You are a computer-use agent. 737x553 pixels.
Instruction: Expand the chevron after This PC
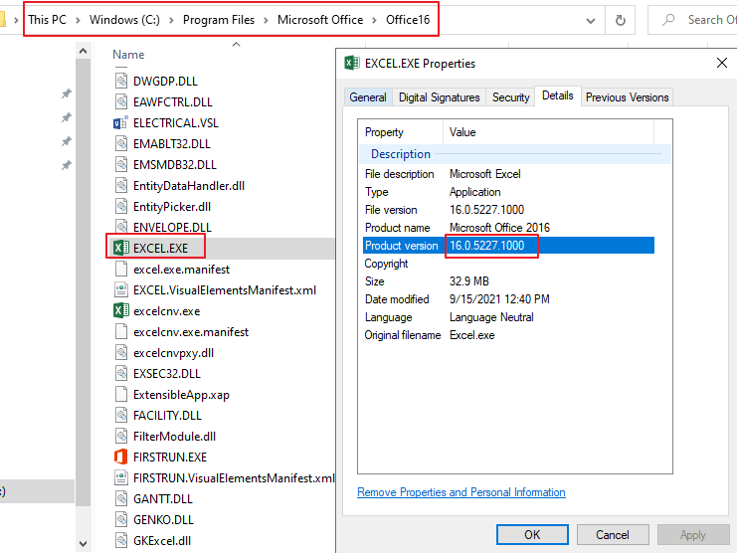[x=78, y=20]
